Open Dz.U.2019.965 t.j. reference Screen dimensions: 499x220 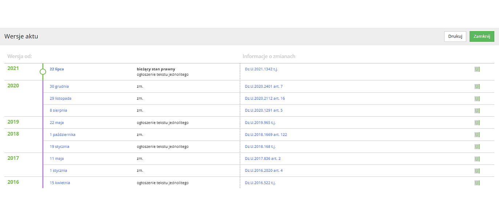(260, 123)
